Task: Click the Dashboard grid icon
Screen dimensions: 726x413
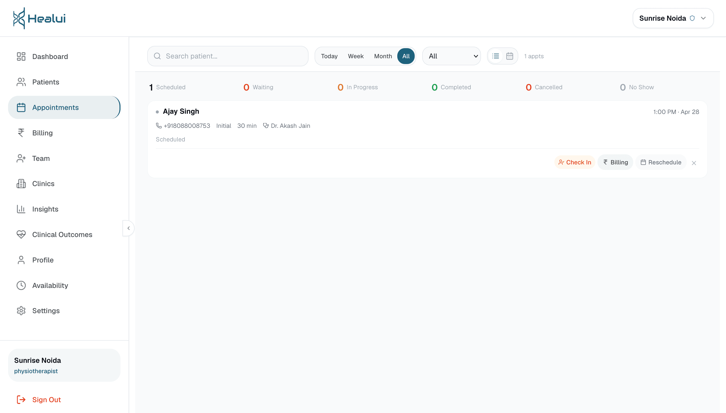Action: coord(21,56)
